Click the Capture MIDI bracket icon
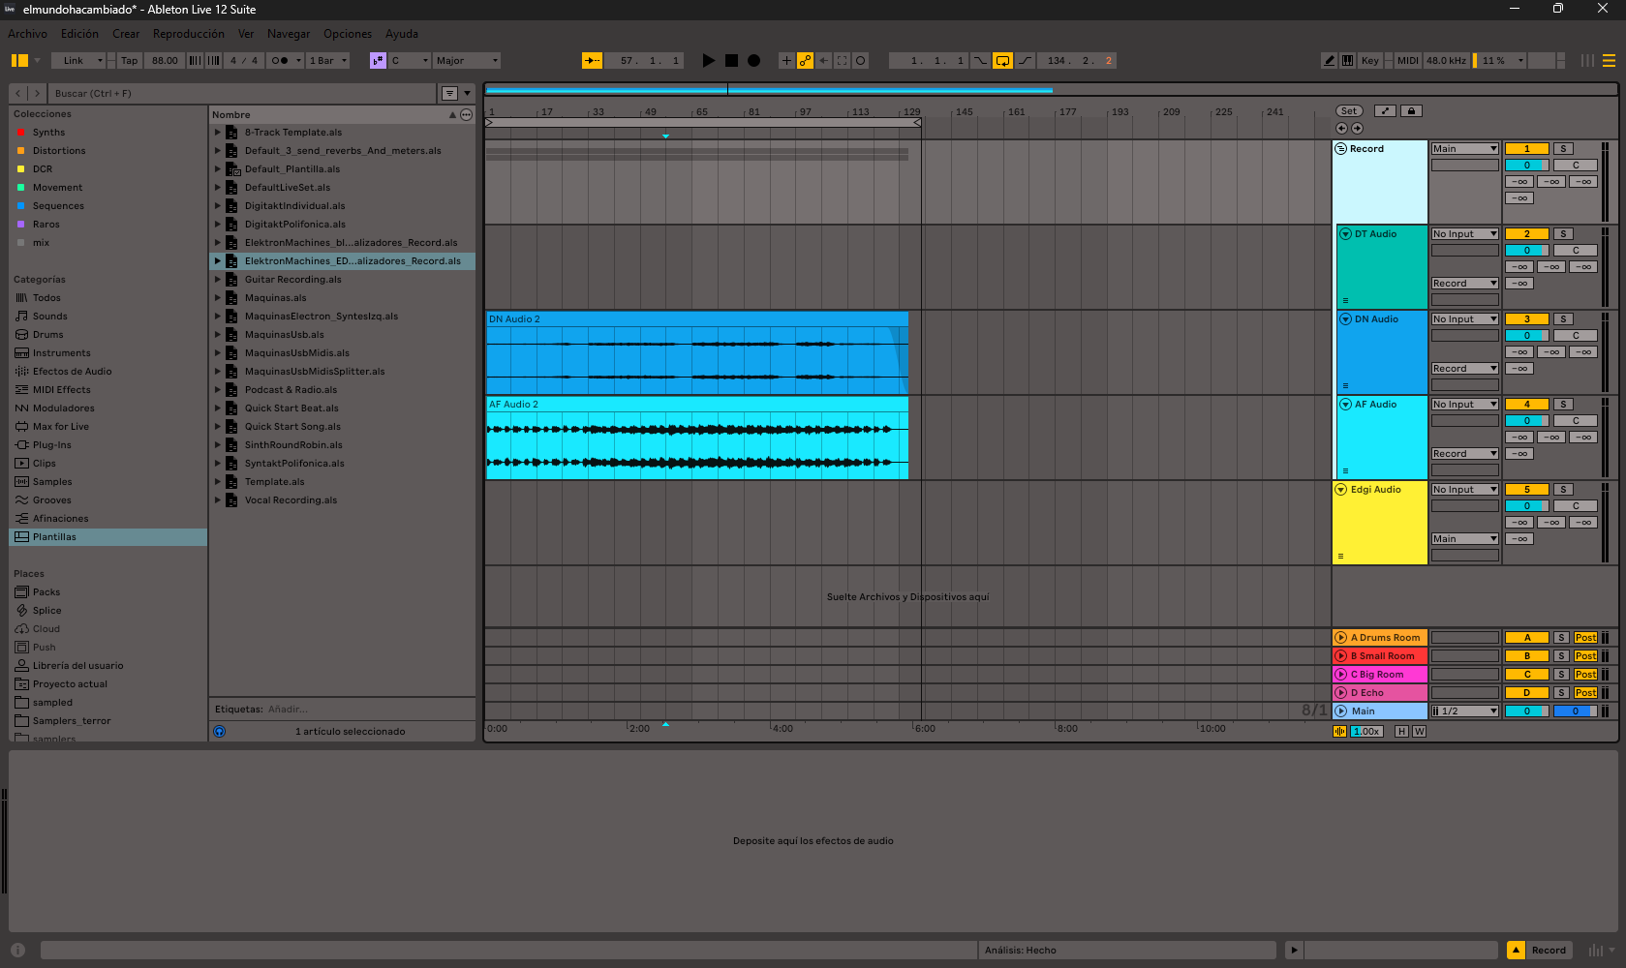Screen dimensions: 1626x968 pyautogui.click(x=842, y=60)
